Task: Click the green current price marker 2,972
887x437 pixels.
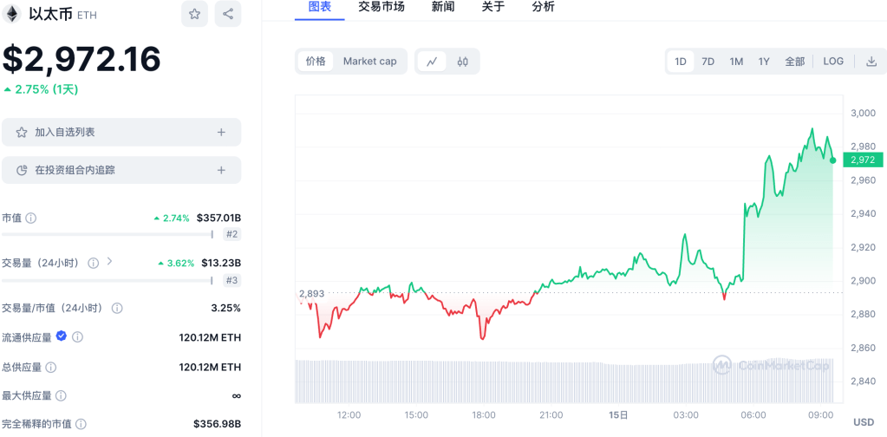Action: tap(864, 160)
